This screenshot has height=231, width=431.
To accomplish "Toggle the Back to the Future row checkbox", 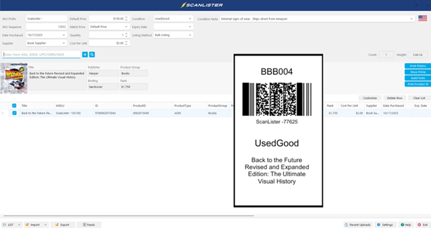I will (x=14, y=113).
